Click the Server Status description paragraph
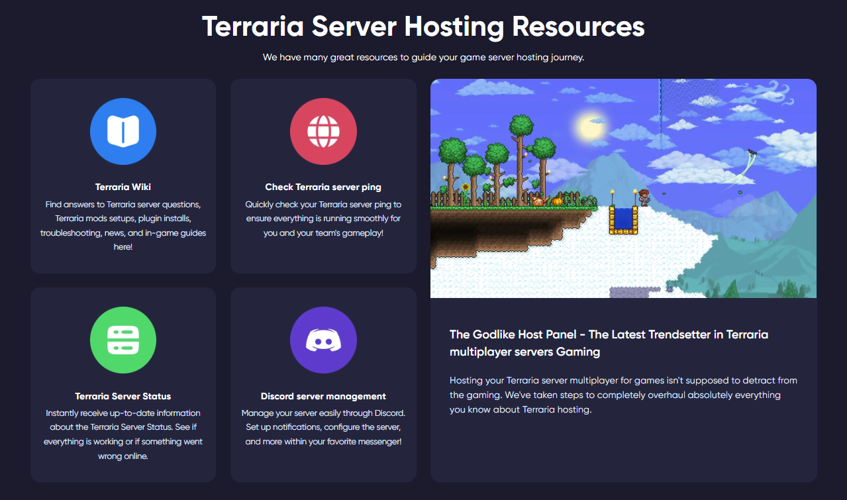The image size is (847, 500). click(x=123, y=434)
